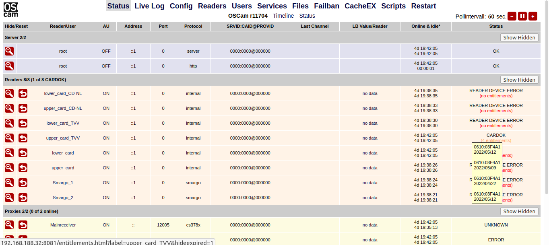Reset the Smargo_2 reader with arrow icon

pyautogui.click(x=23, y=198)
